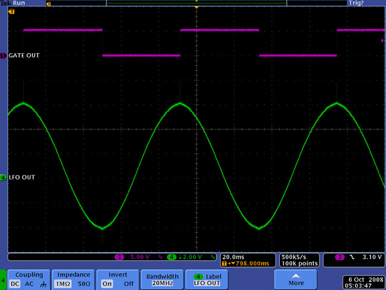386x290 pixels.
Task: Click the orange trigger position marker above the graticule center
Action: pos(197,8)
